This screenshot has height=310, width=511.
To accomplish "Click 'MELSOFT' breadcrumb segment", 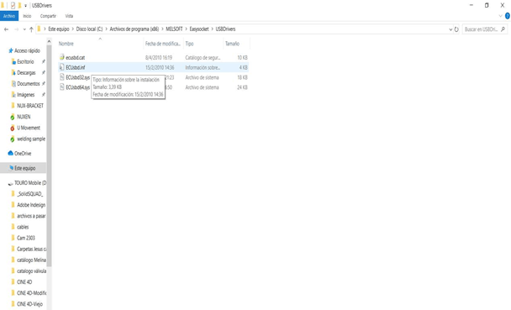I will tap(174, 29).
